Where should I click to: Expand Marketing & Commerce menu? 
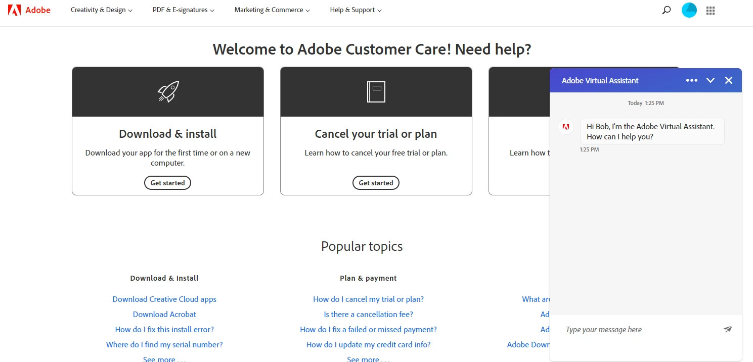coord(272,10)
